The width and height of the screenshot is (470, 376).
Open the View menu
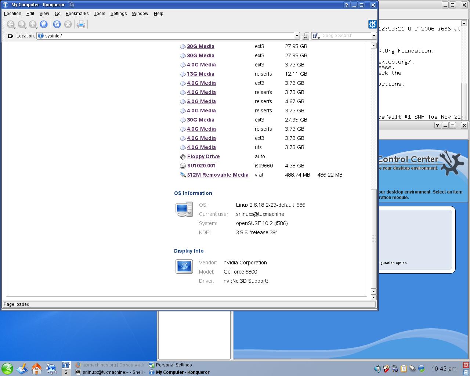click(44, 14)
